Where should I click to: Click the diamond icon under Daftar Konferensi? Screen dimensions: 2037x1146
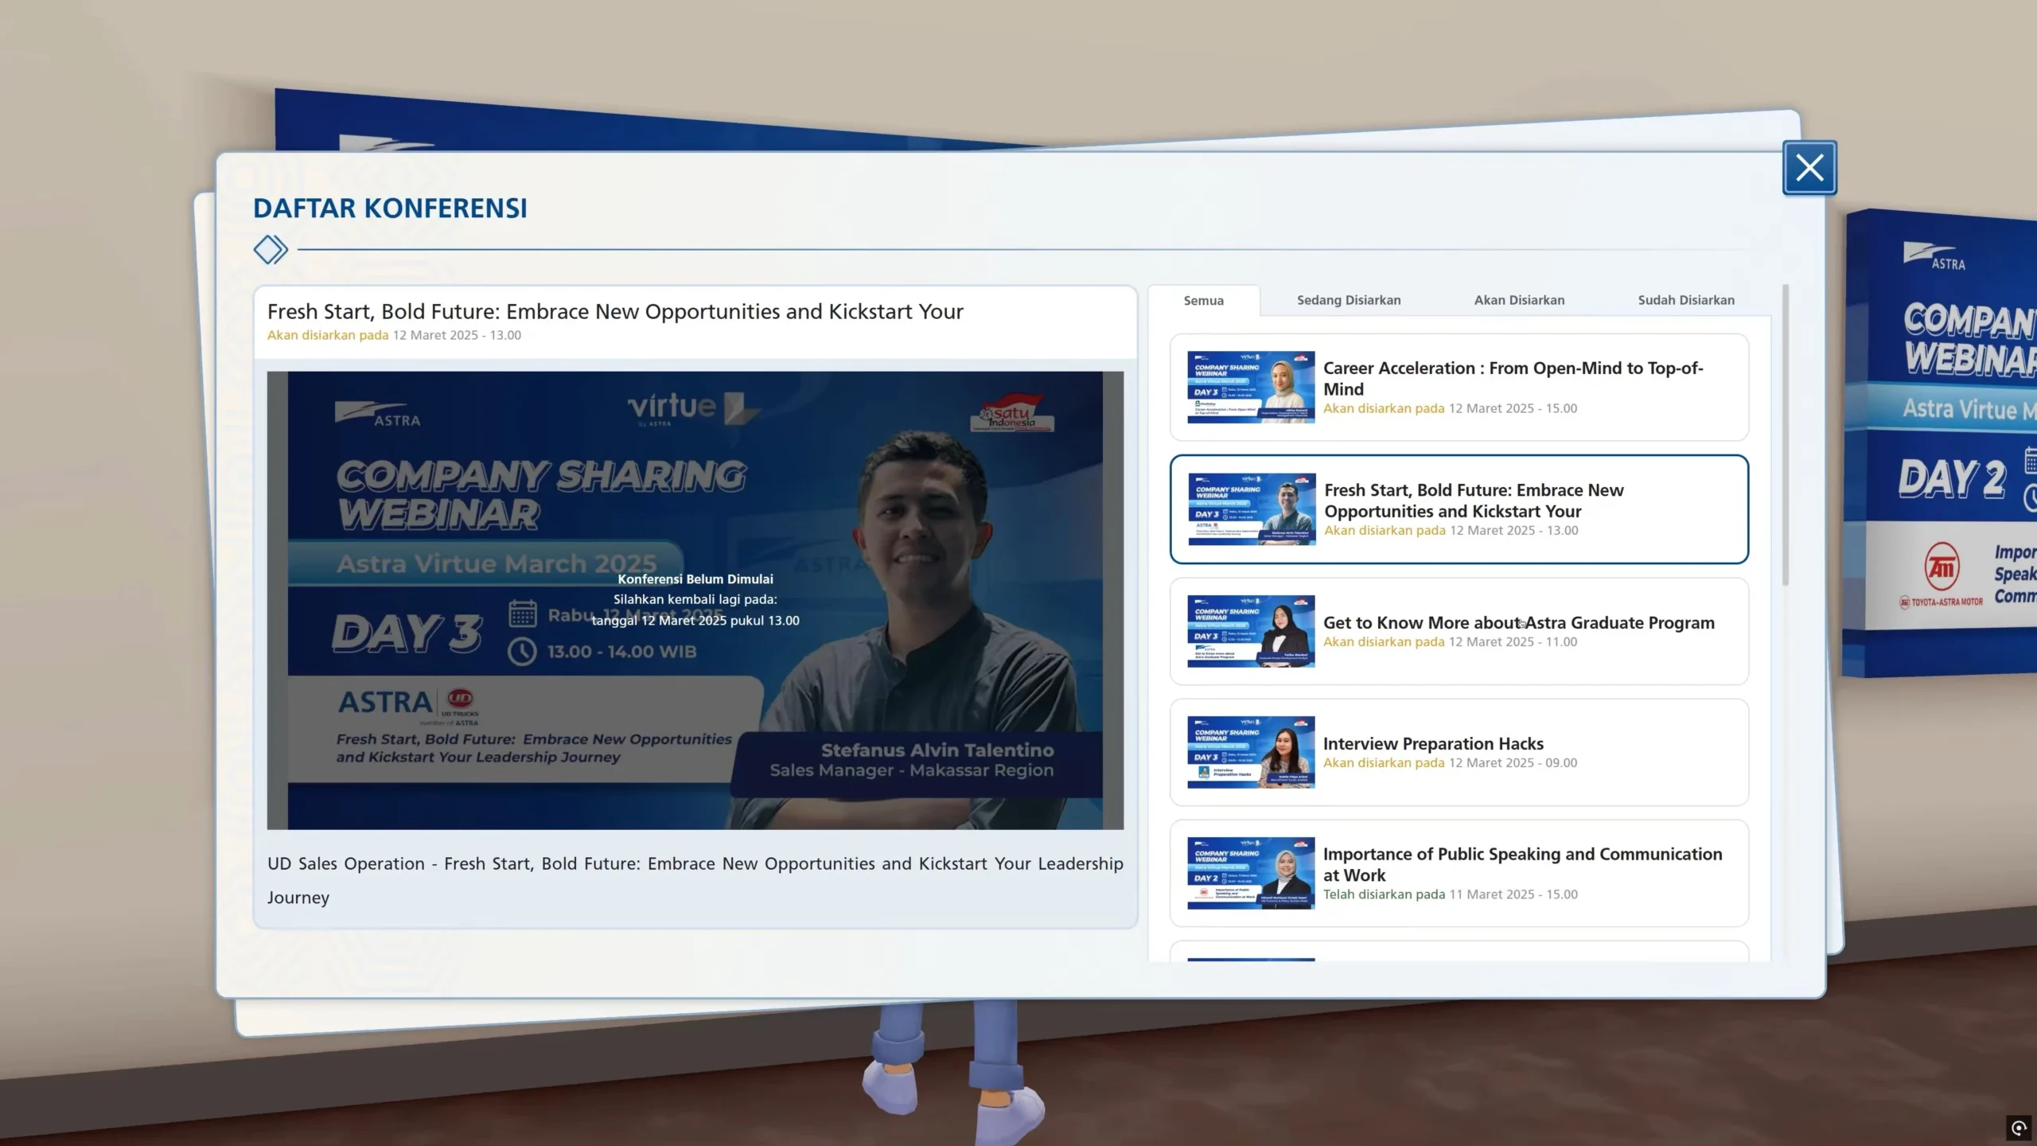click(270, 249)
